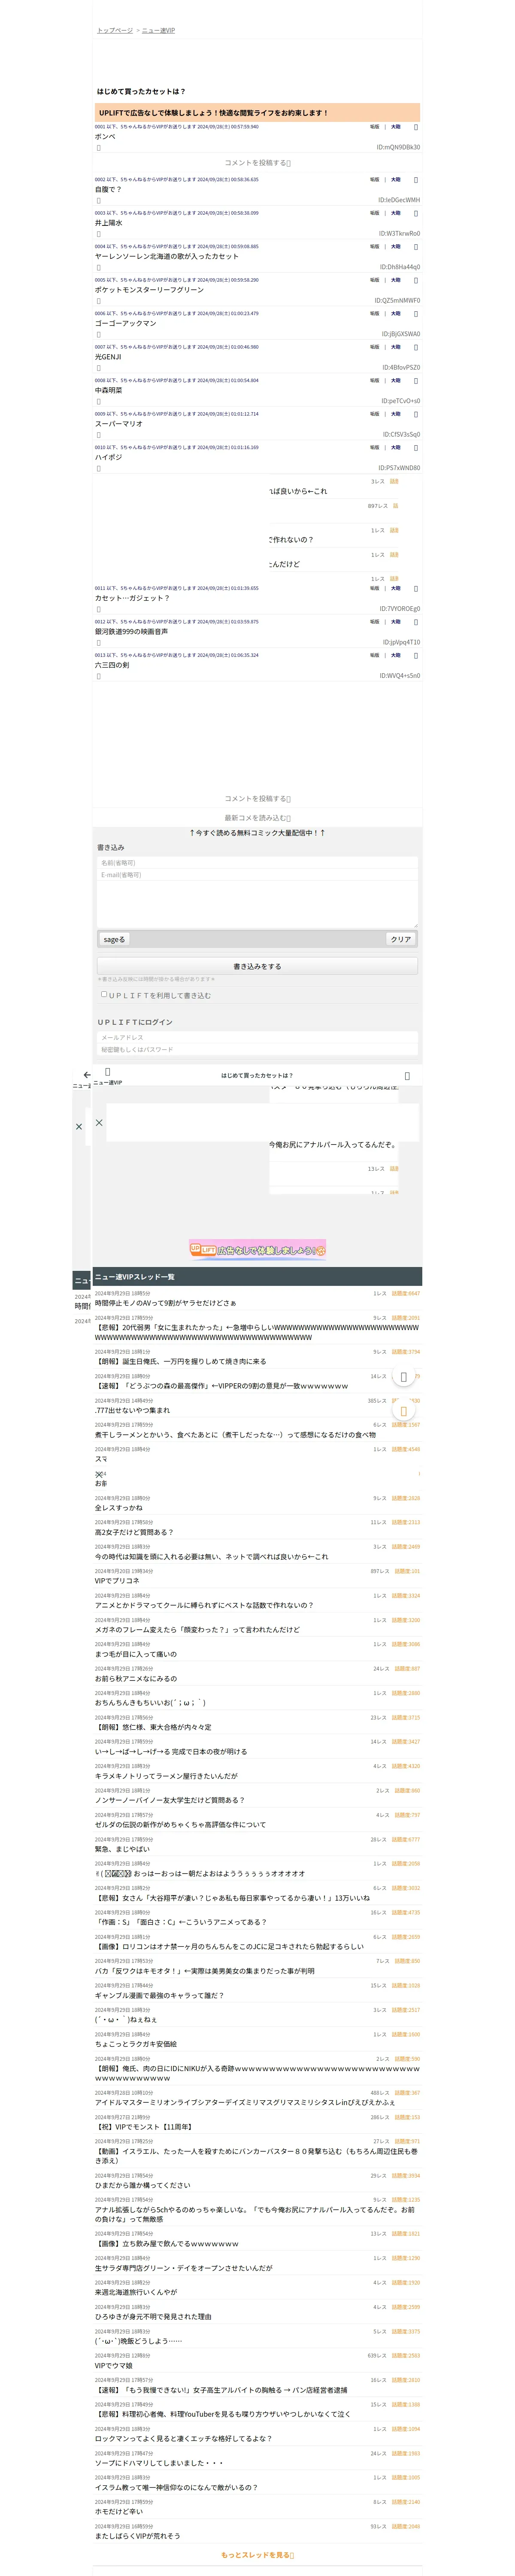Focus the 名前(省略可) input field
Image resolution: width=515 pixels, height=2576 pixels.
pyautogui.click(x=257, y=863)
